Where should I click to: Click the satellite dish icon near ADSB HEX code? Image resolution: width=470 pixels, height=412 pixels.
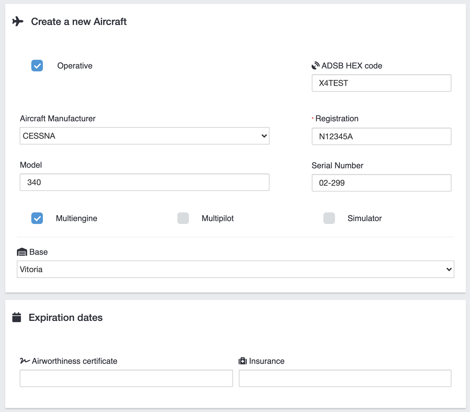pos(315,66)
